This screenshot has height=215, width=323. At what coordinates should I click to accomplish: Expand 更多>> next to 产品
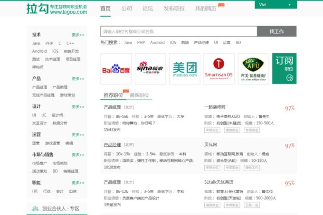78,79
